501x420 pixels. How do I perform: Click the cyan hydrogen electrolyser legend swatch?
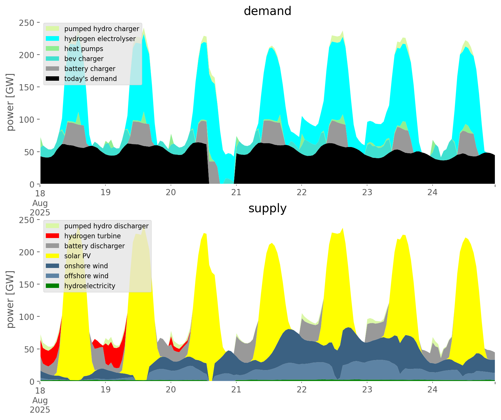[x=53, y=39]
